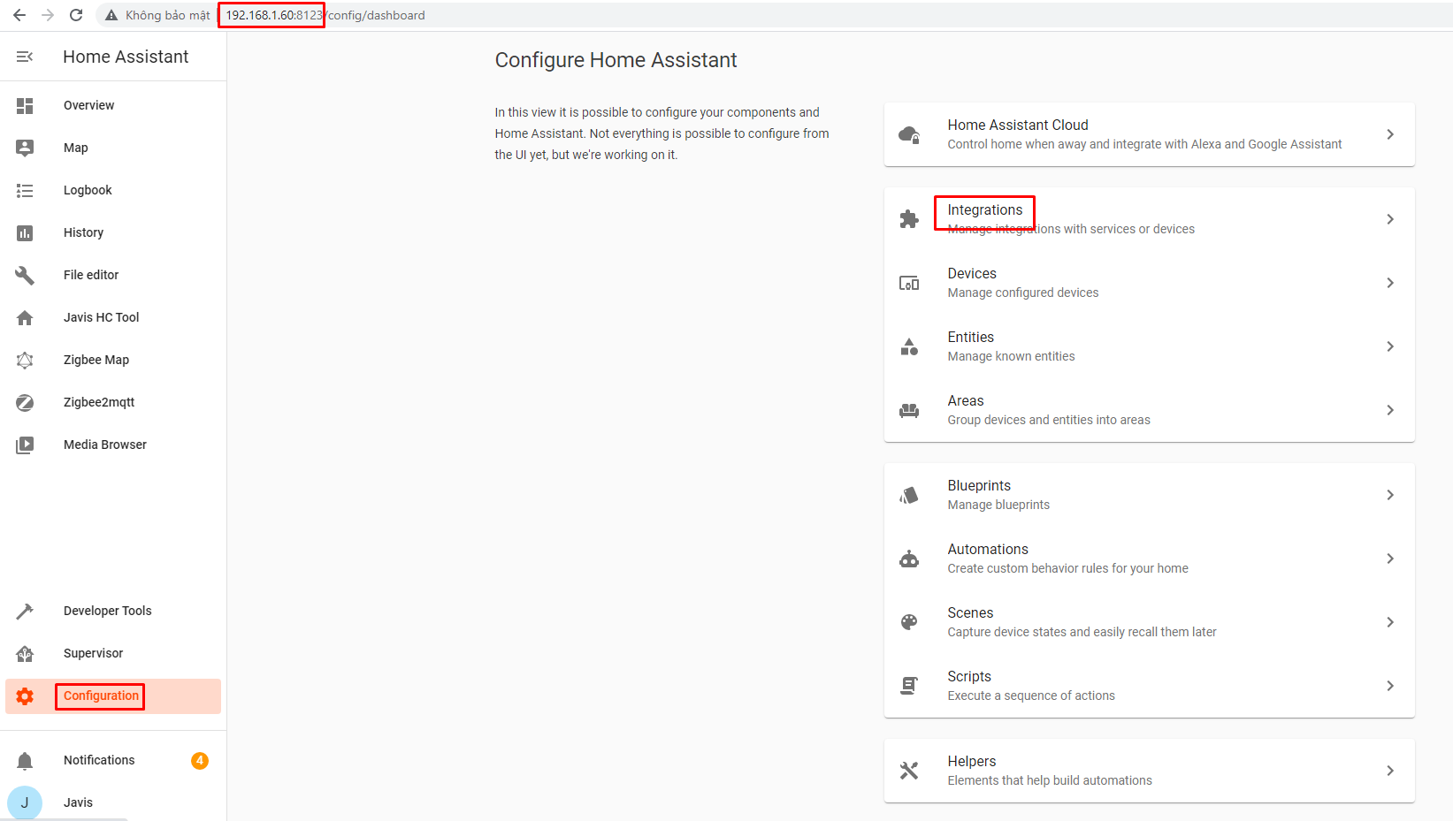Image resolution: width=1453 pixels, height=821 pixels.
Task: Reload the page with browser refresh
Action: click(x=76, y=15)
